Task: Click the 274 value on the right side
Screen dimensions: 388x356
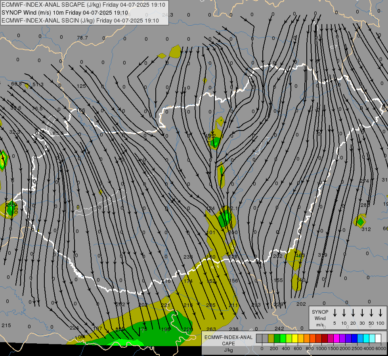Action: 364,181
